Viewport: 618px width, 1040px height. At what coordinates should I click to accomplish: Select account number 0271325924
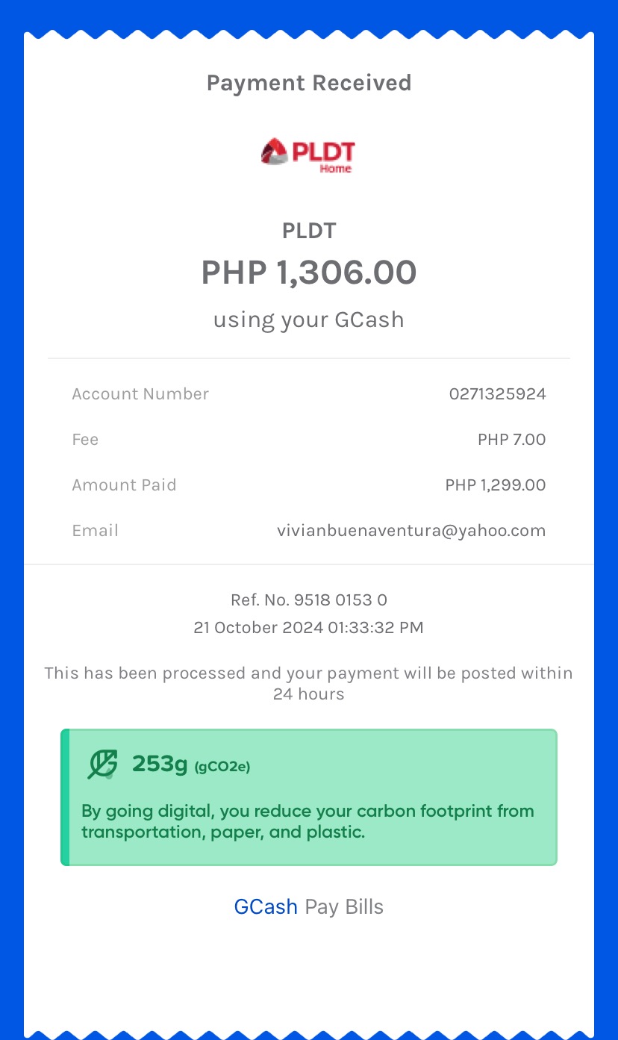497,394
